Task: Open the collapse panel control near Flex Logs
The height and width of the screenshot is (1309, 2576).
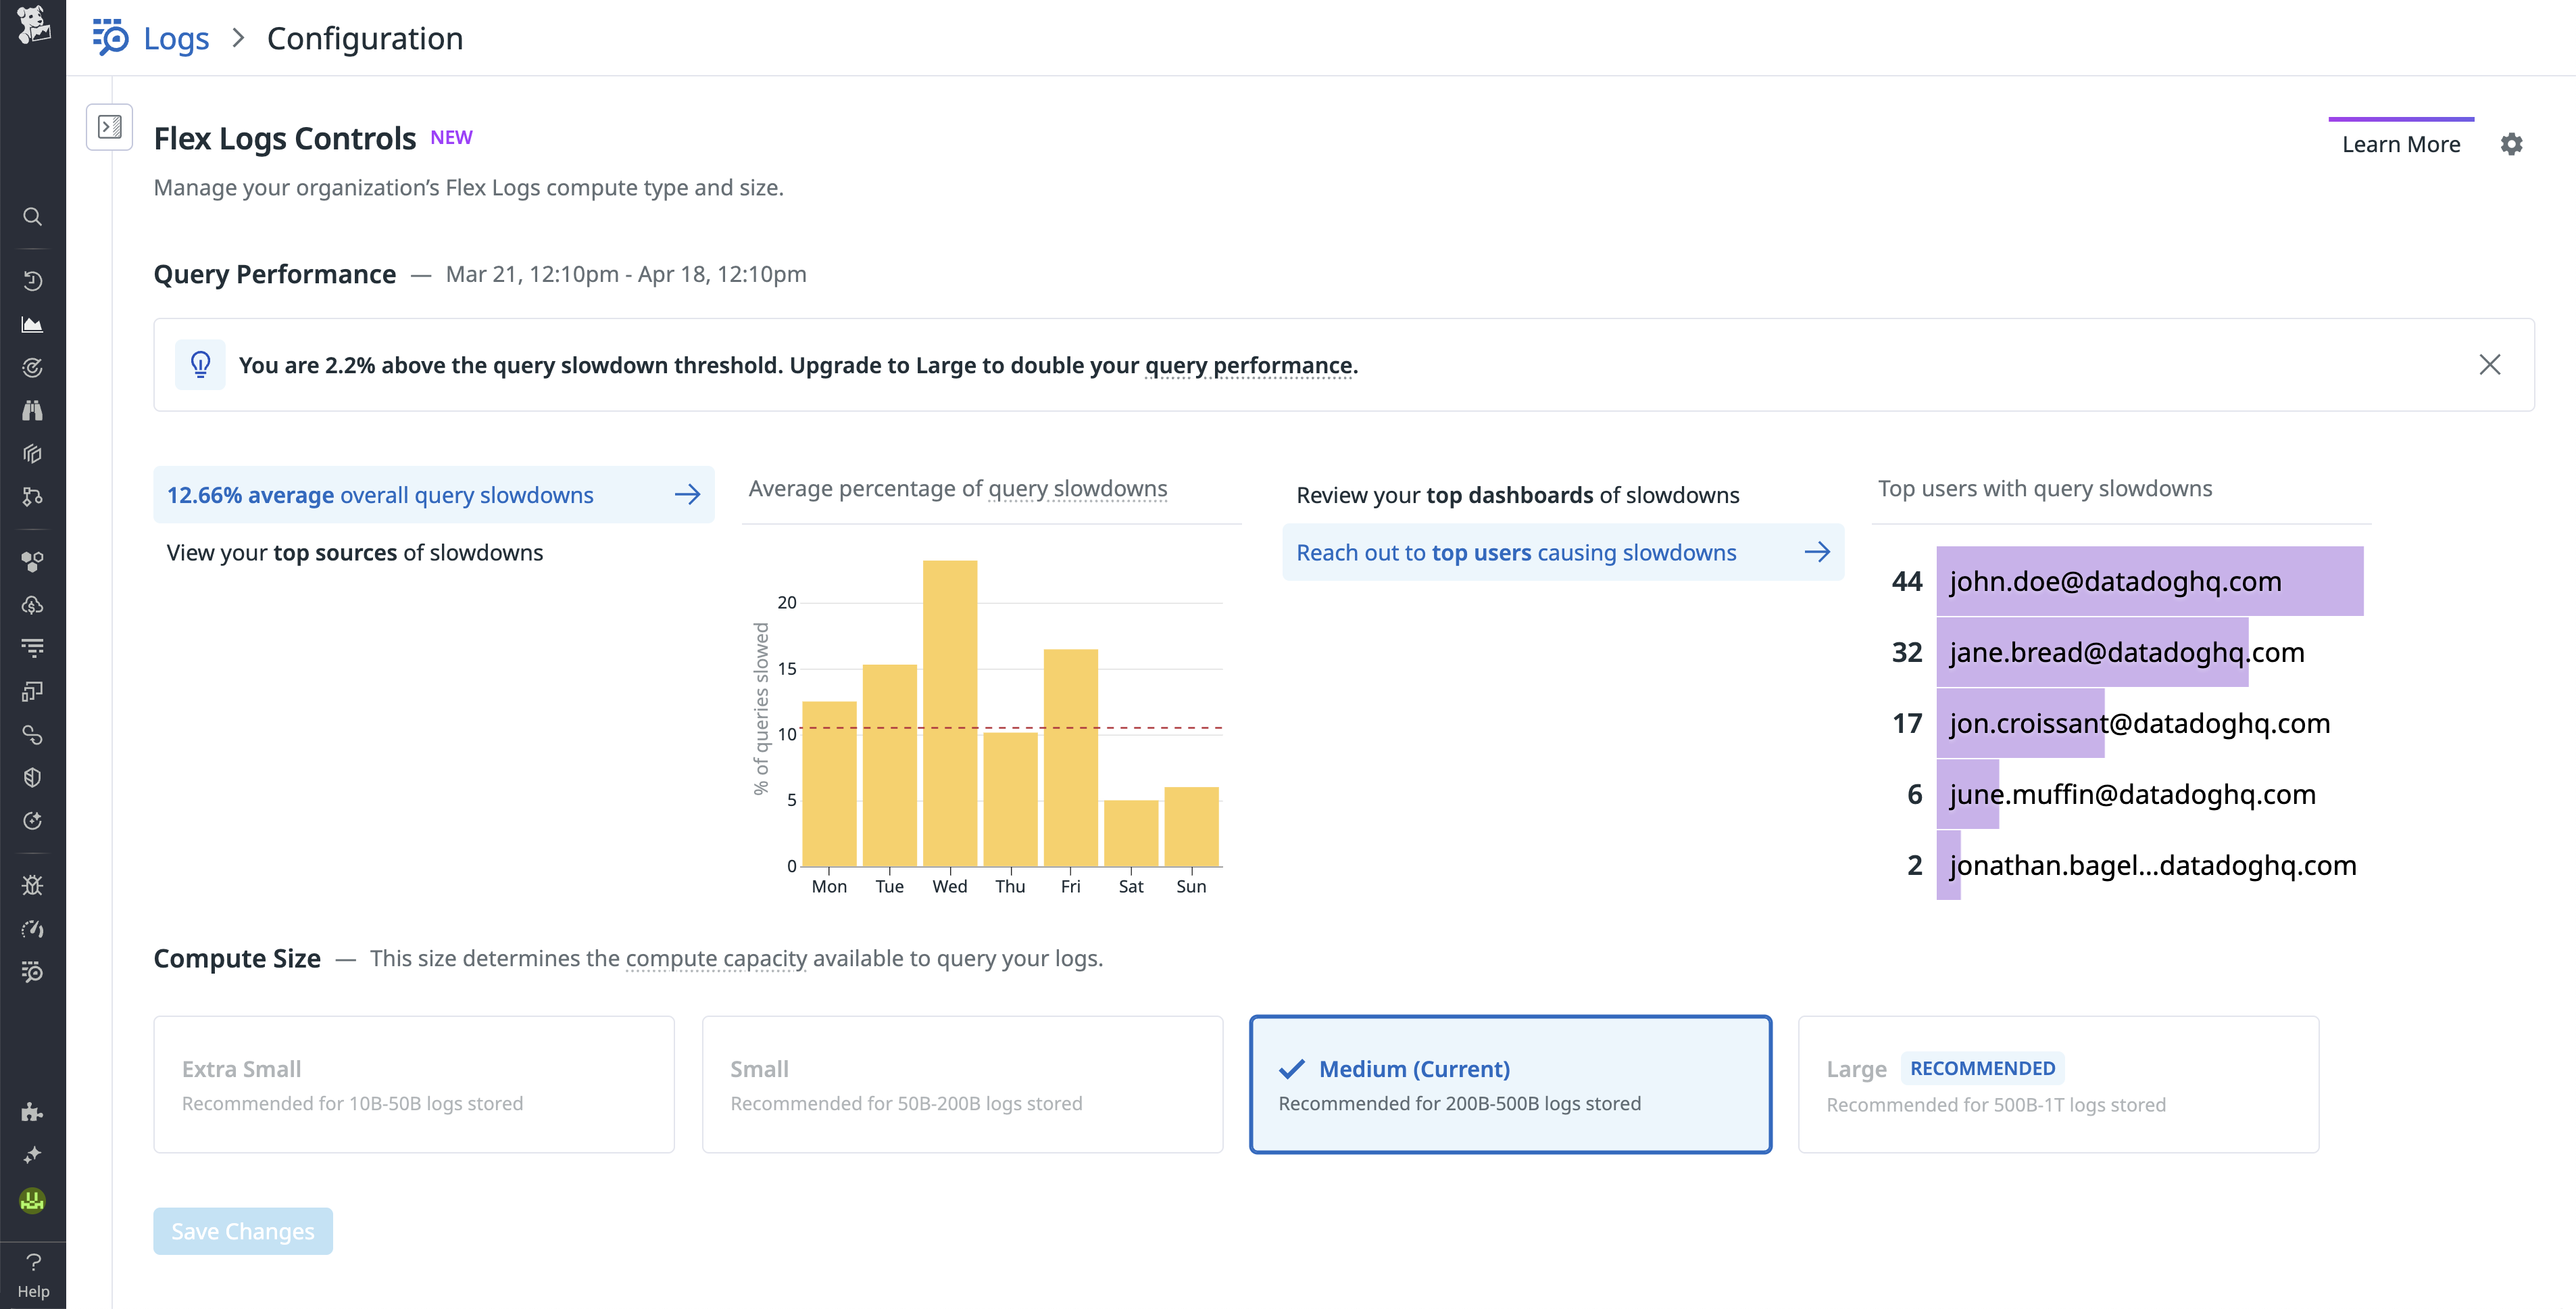Action: click(x=110, y=126)
